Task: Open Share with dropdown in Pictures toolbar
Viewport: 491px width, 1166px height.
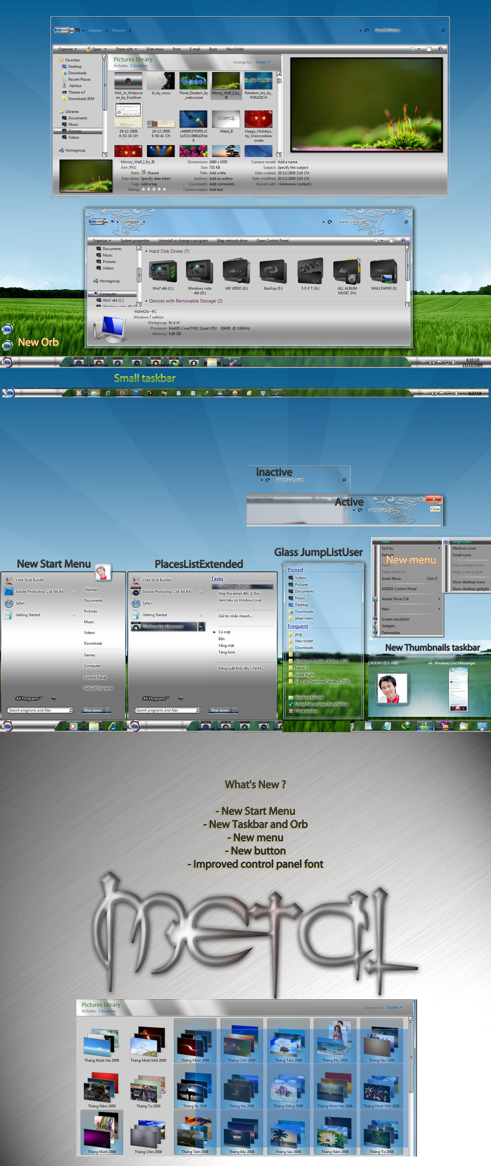Action: [126, 49]
